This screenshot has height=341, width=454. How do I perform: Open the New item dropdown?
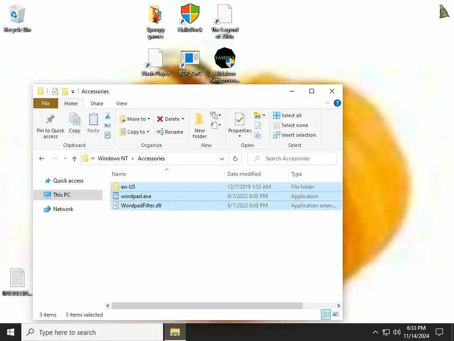click(x=216, y=115)
